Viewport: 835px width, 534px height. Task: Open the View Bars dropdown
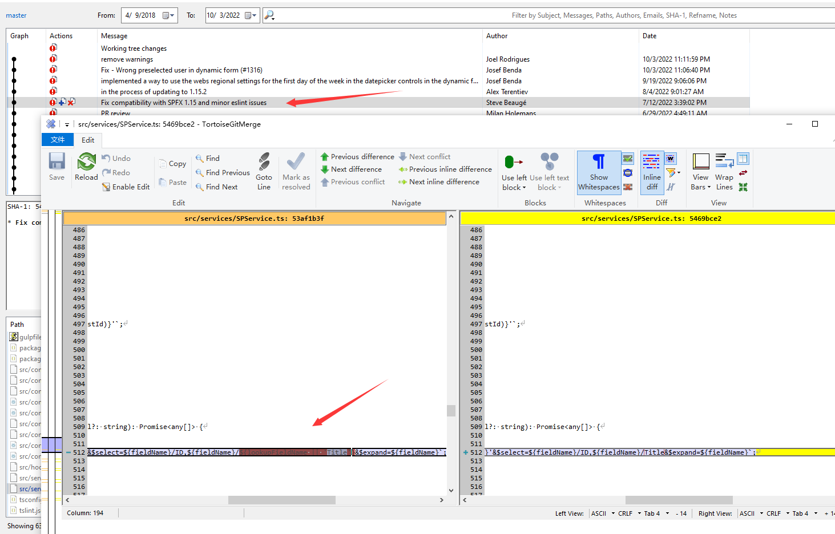(x=700, y=171)
